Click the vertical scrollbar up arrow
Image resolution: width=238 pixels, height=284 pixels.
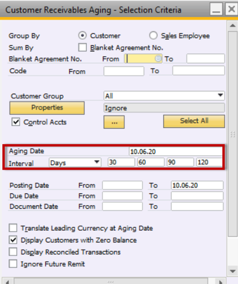click(x=232, y=26)
